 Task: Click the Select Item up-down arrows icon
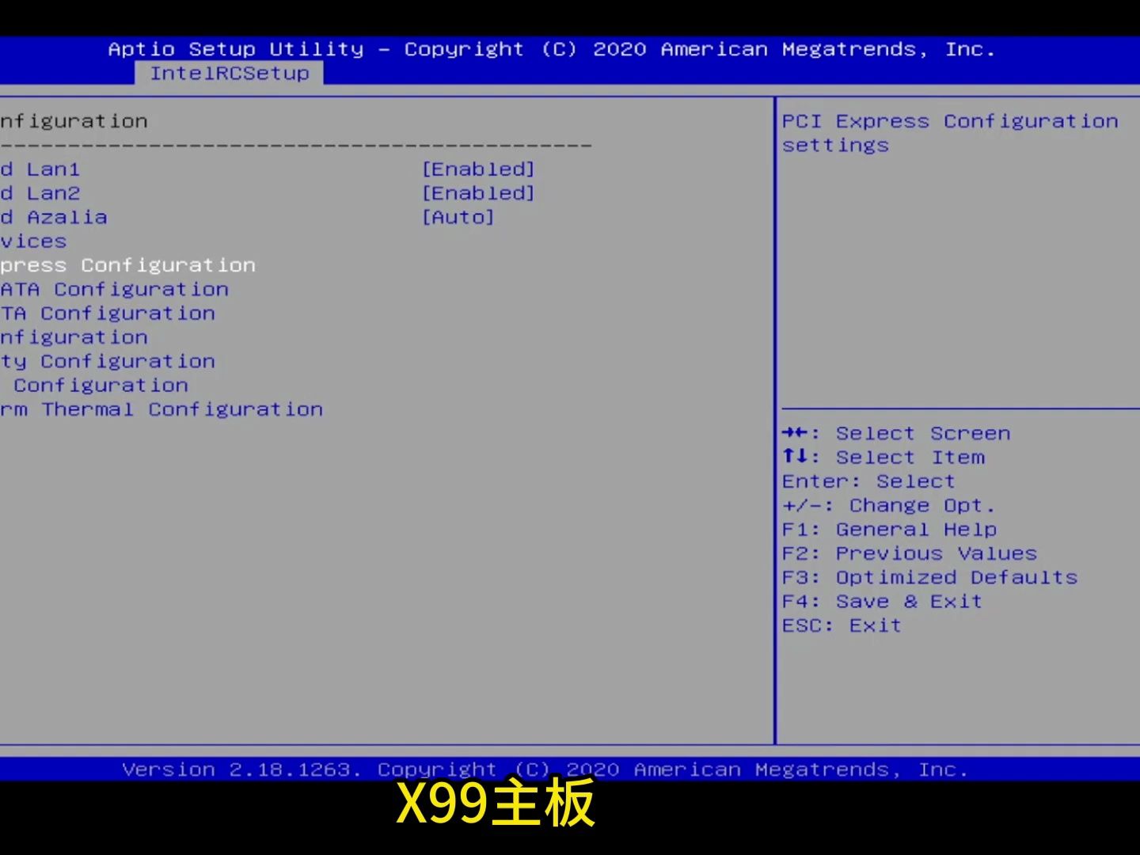pos(795,456)
